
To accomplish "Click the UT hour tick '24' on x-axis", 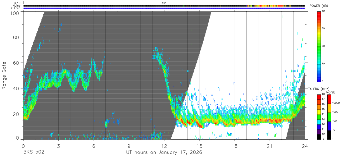I will point(305,146).
